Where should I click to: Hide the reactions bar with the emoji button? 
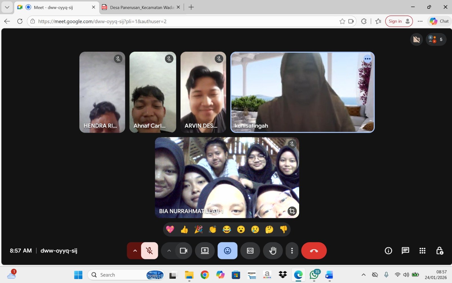tap(227, 251)
